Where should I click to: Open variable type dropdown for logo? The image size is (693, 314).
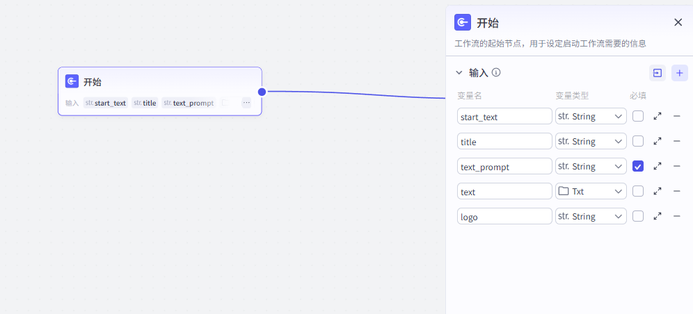click(x=591, y=217)
